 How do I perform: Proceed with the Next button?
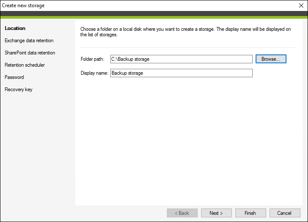coord(216,213)
